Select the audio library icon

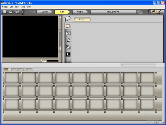(68, 40)
